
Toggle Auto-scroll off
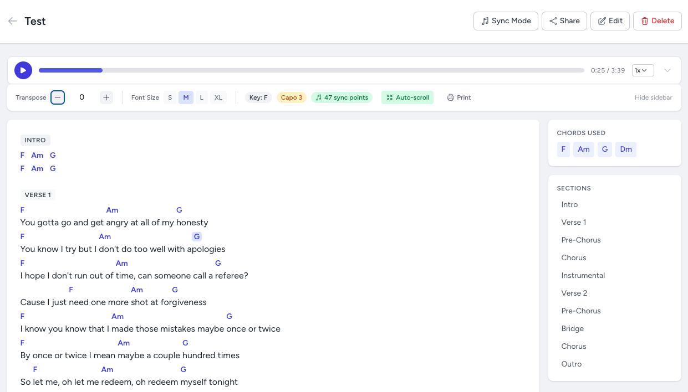407,97
